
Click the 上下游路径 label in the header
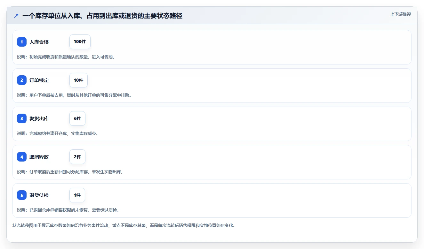coord(400,14)
